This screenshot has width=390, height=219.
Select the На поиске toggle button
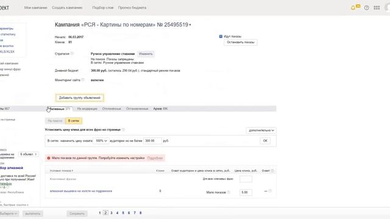[55, 120]
